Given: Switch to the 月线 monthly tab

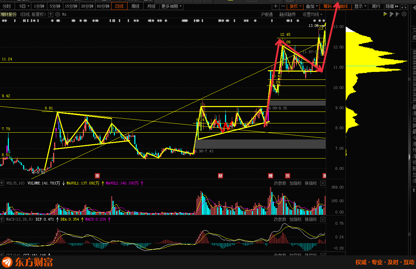Looking at the screenshot, I should [151, 6].
